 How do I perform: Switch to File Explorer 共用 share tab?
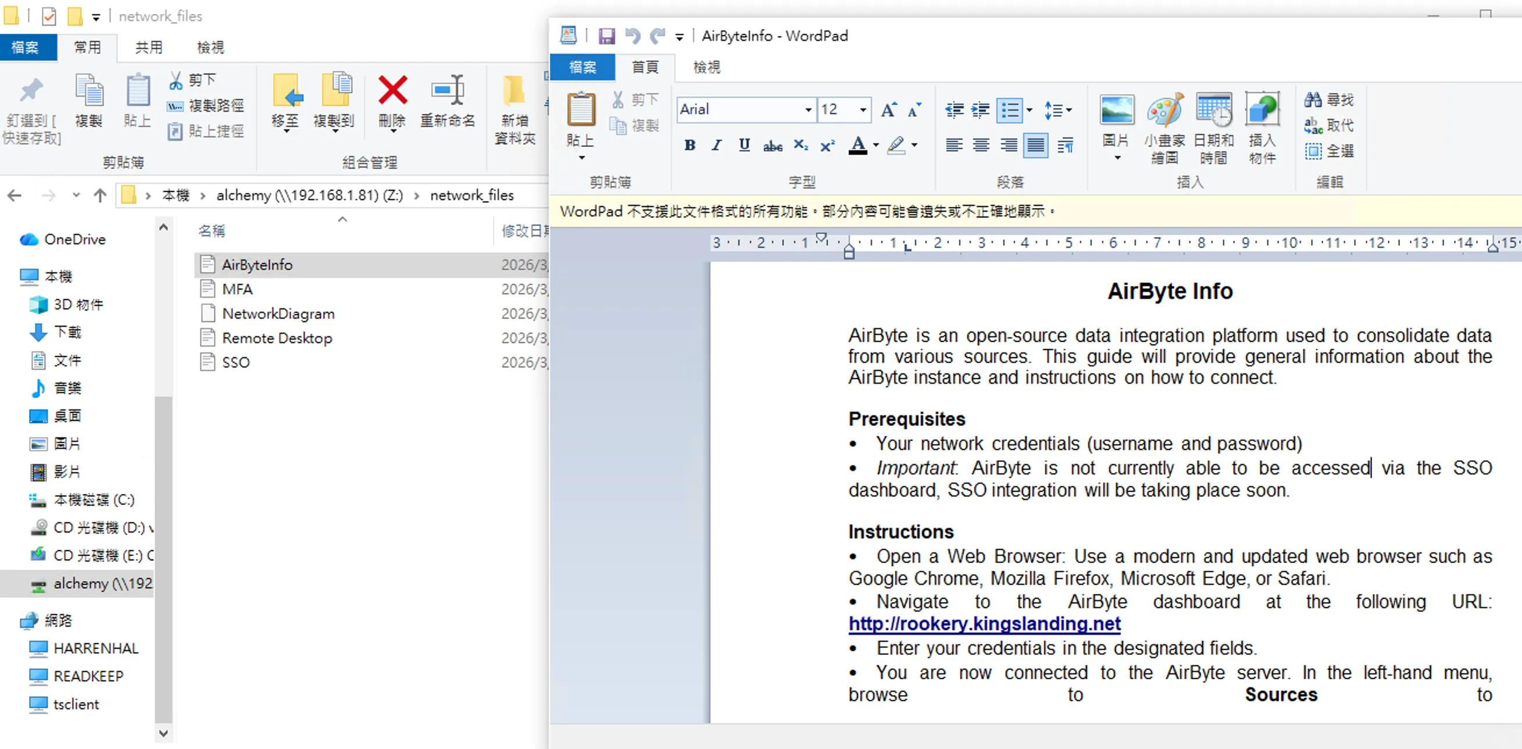click(x=148, y=47)
